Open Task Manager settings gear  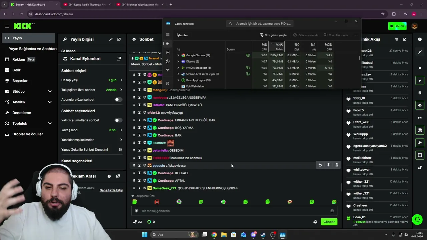click(167, 83)
